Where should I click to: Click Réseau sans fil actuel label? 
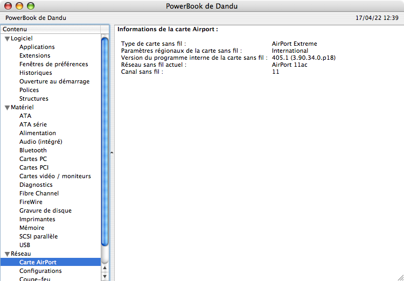pos(154,65)
